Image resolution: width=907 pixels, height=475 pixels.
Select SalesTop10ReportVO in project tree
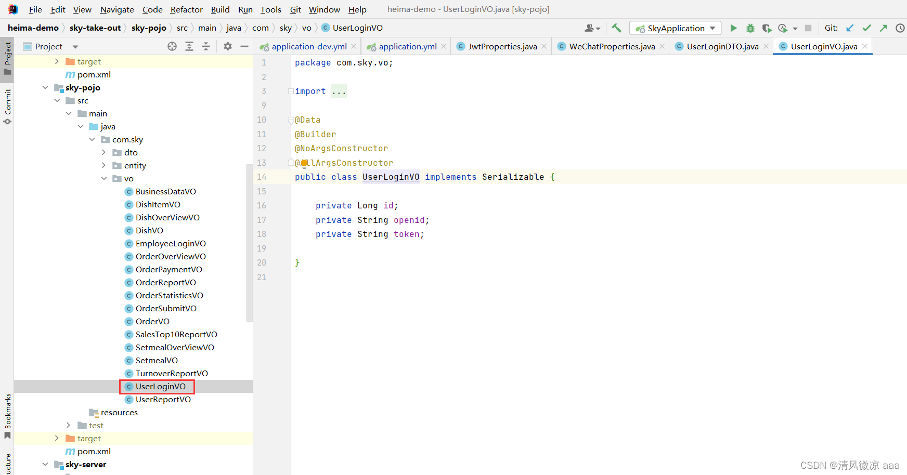(x=176, y=334)
